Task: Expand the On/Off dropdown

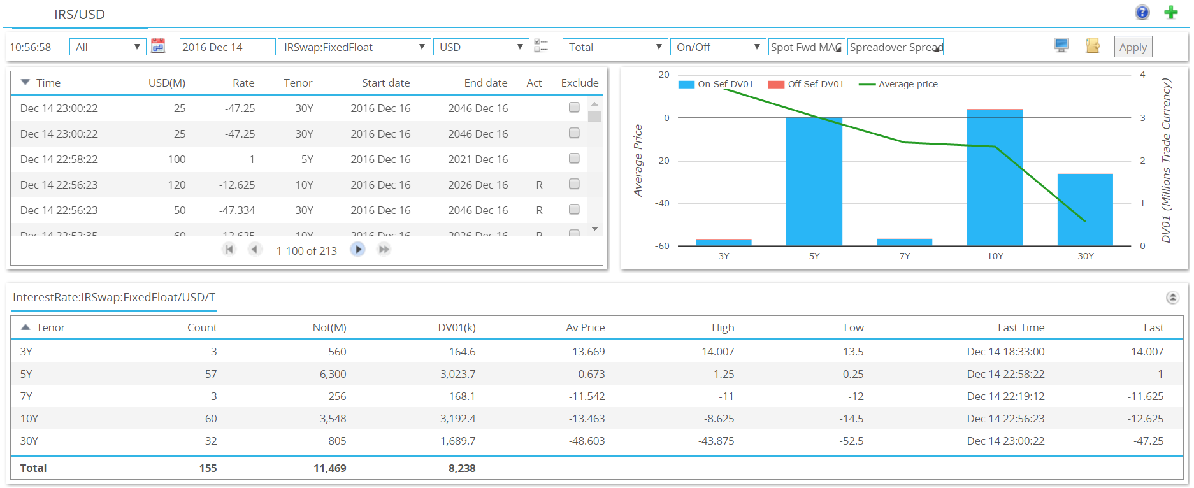Action: pos(718,47)
